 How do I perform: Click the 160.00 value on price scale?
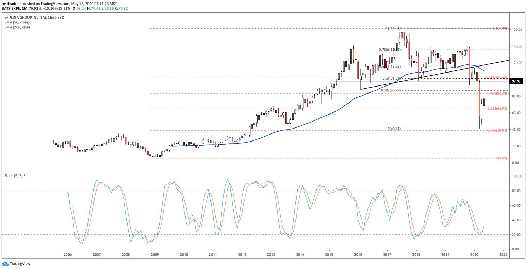point(517,30)
